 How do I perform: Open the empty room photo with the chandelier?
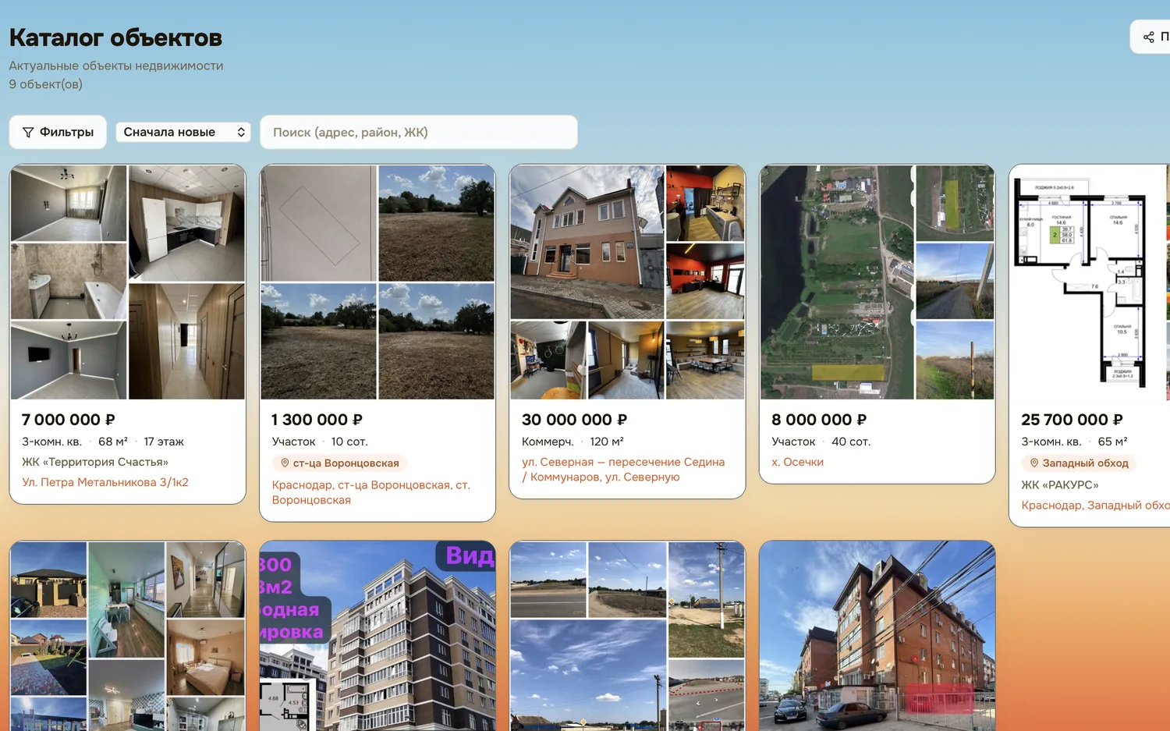69,203
